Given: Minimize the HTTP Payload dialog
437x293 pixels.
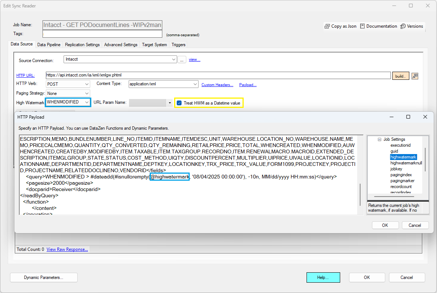Looking at the screenshot, I should coord(392,117).
